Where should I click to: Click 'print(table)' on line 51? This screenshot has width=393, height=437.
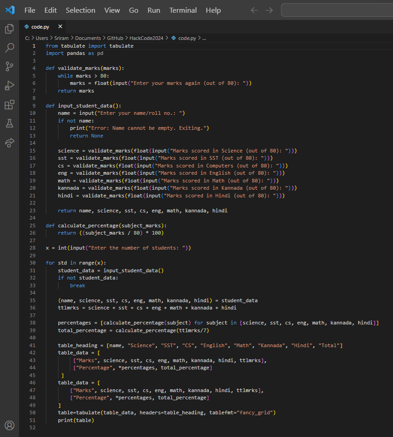[x=76, y=420]
